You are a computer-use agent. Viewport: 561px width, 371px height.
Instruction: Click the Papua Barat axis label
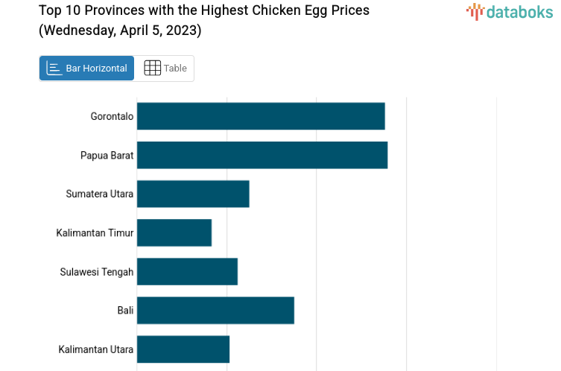[x=107, y=155]
